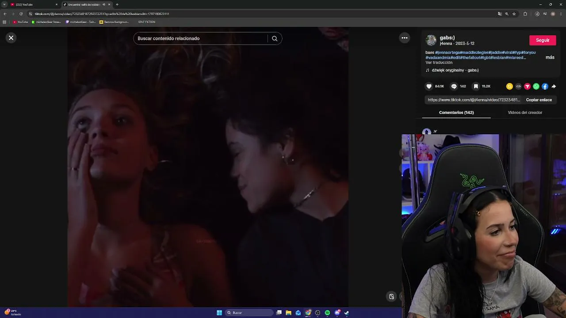The height and width of the screenshot is (318, 566).
Task: Send to friends via the red send icon
Action: point(527,87)
